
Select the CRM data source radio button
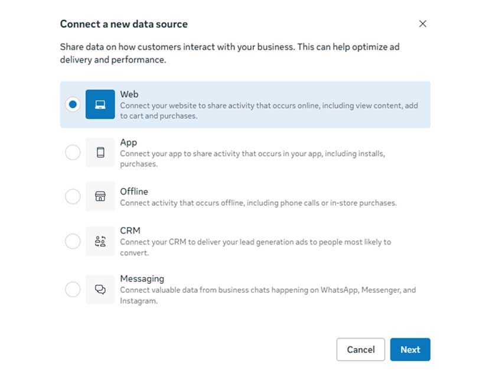(x=73, y=241)
